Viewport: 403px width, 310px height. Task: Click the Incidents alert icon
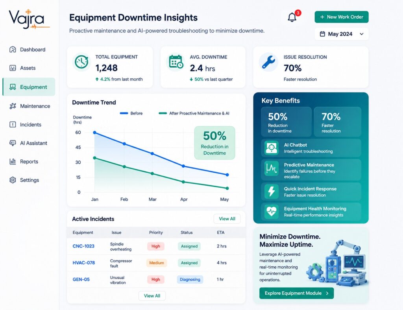pyautogui.click(x=13, y=124)
